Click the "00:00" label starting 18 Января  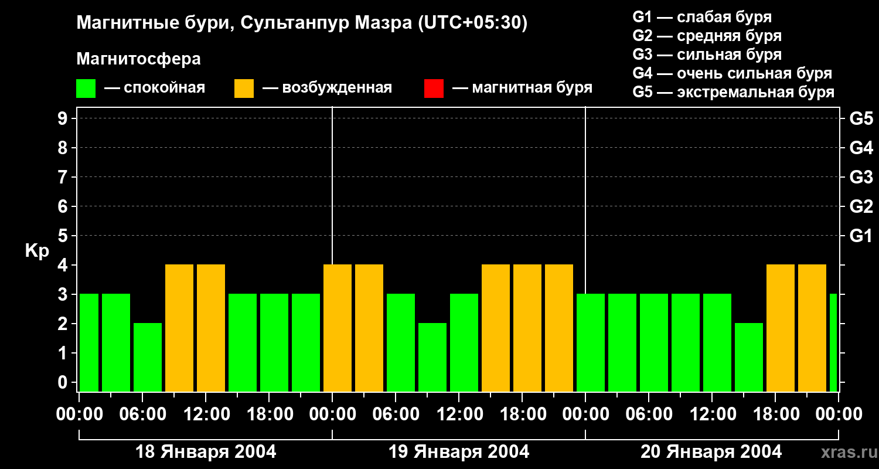click(x=80, y=414)
